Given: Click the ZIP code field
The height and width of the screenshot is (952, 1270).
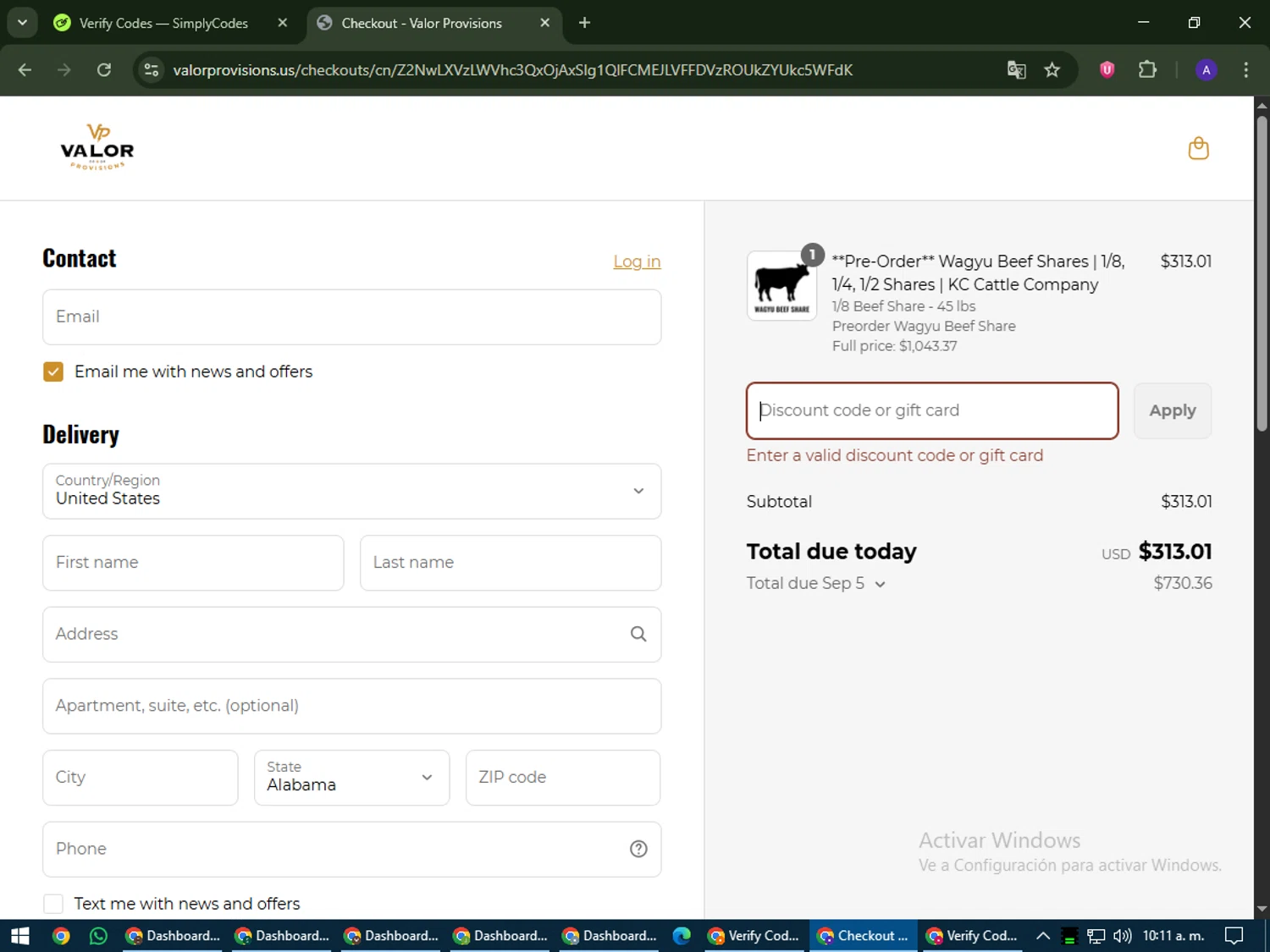Looking at the screenshot, I should [x=563, y=777].
